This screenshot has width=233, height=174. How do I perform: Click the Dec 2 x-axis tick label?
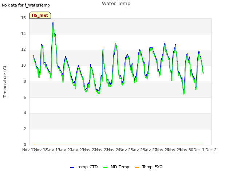click(211, 150)
